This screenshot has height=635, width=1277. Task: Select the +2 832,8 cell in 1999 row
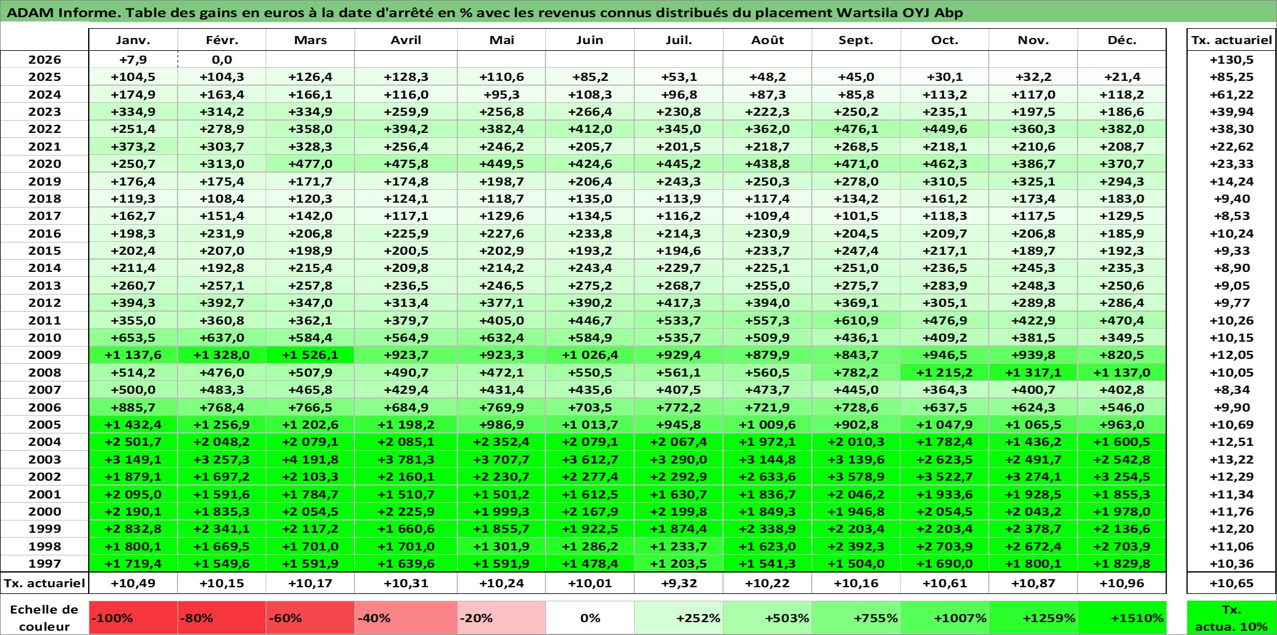click(133, 528)
